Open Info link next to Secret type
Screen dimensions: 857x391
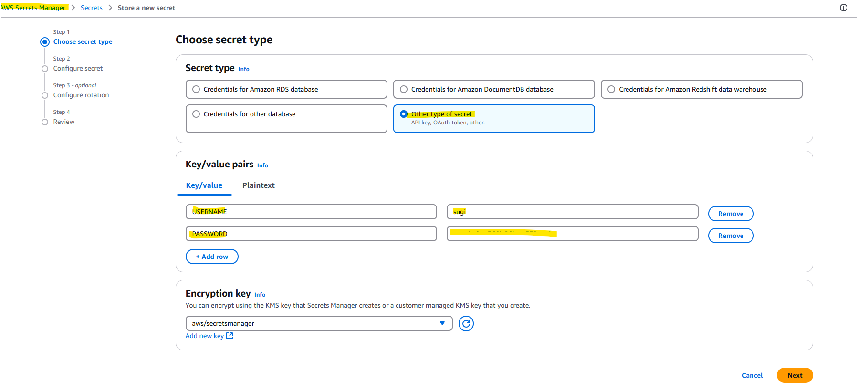coord(244,69)
